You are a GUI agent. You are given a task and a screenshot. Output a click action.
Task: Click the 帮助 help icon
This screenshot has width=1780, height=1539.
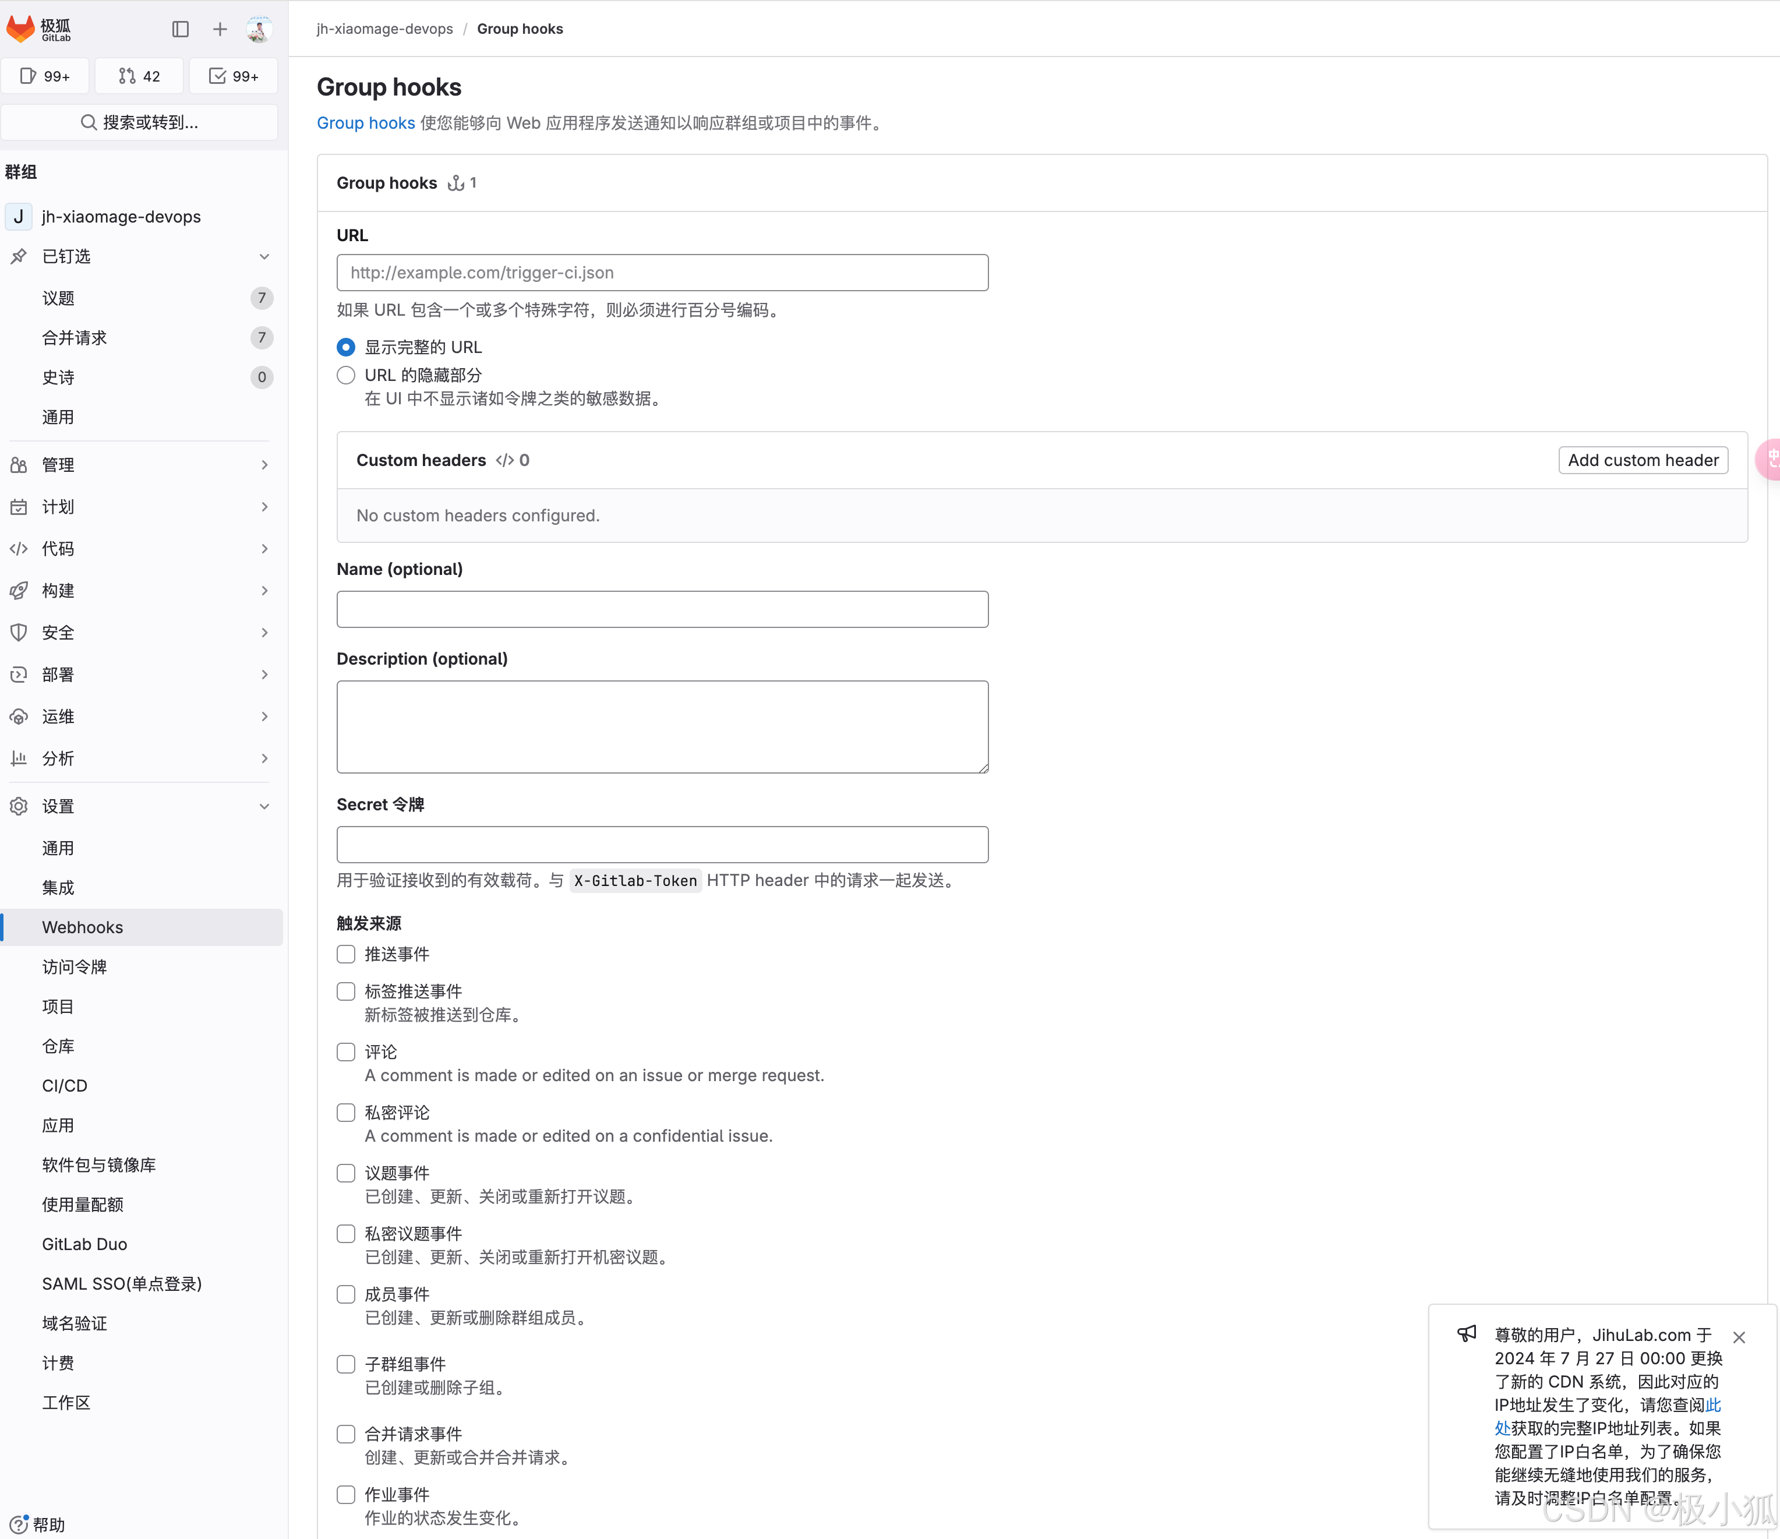[x=19, y=1525]
